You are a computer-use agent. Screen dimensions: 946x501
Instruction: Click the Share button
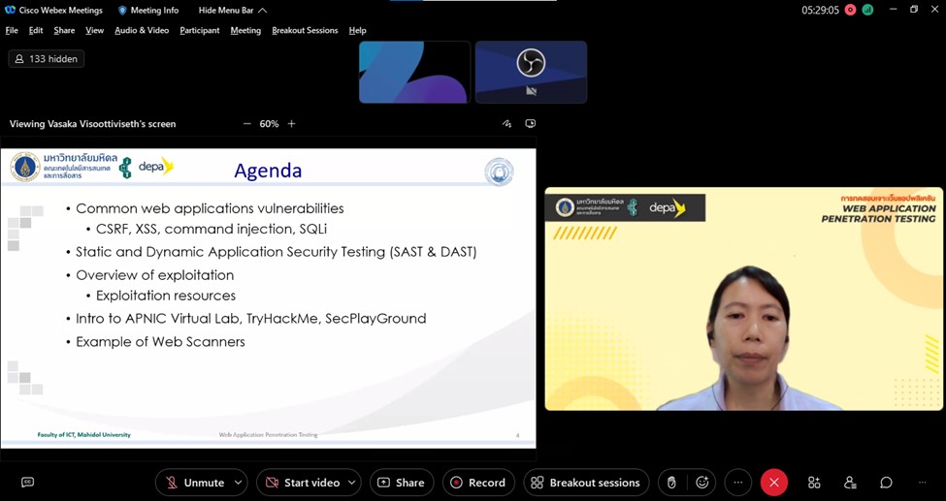(400, 483)
